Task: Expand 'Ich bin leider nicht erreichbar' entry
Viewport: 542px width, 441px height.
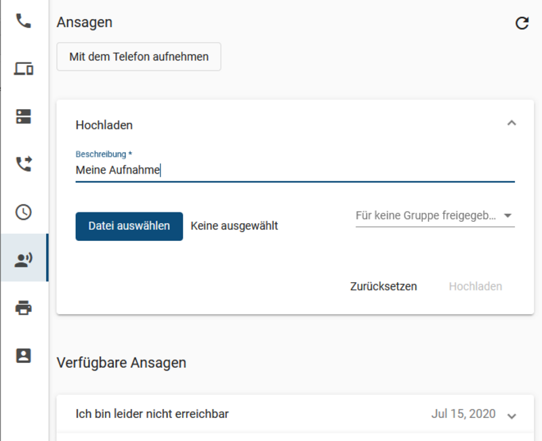Action: (512, 416)
